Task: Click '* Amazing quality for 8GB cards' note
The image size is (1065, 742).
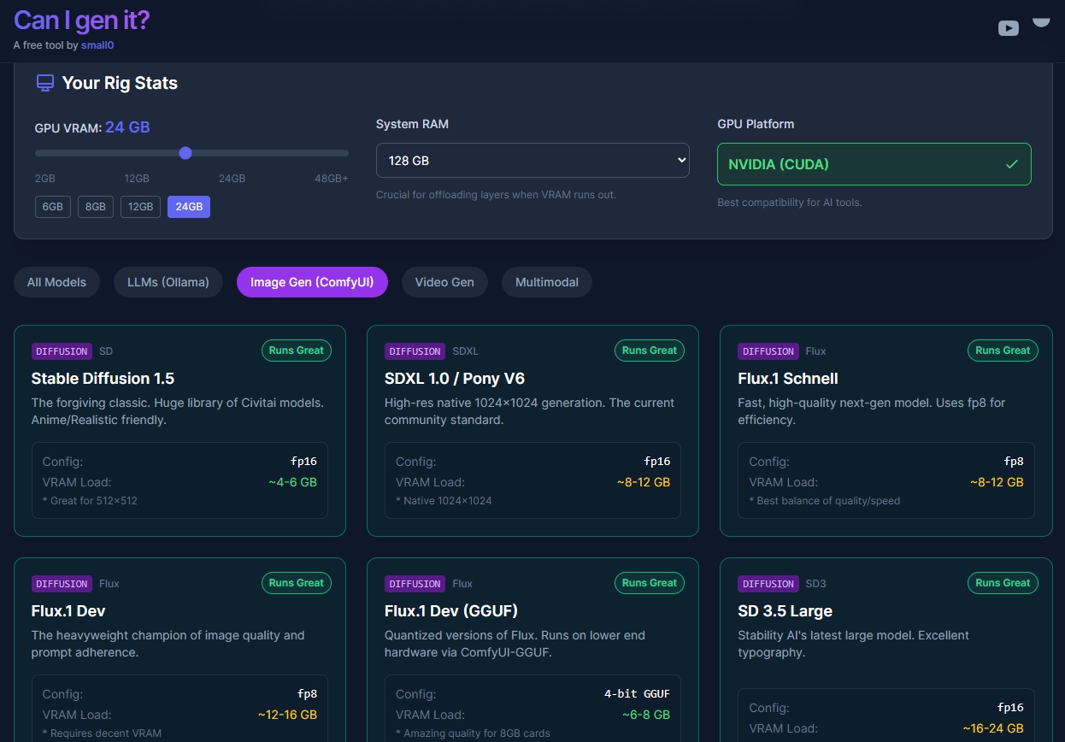Action: [x=473, y=733]
